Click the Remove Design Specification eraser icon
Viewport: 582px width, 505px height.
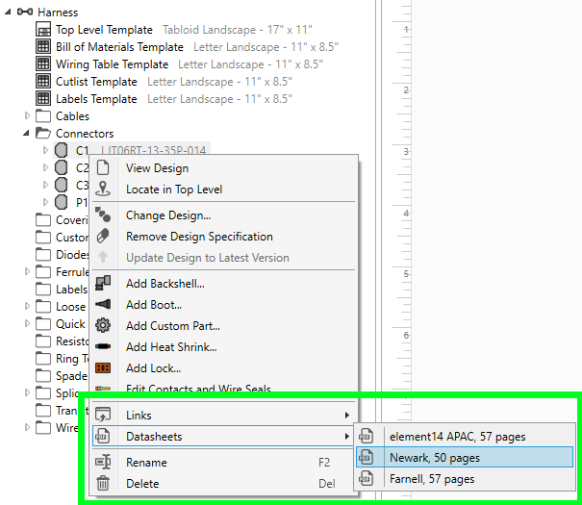click(x=103, y=236)
